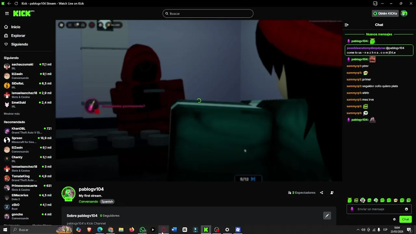Open zEkO's channel
Image resolution: width=416 pixels, height=234 pixels.
click(28, 207)
